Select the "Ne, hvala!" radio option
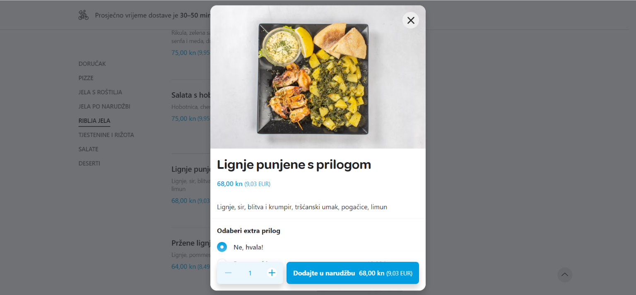This screenshot has width=636, height=295. pyautogui.click(x=222, y=247)
